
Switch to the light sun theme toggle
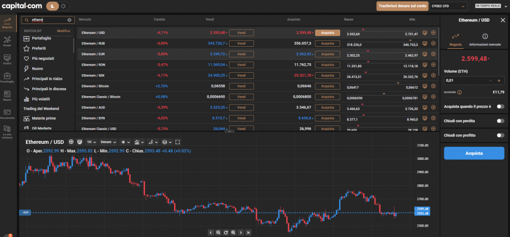coord(63,6)
